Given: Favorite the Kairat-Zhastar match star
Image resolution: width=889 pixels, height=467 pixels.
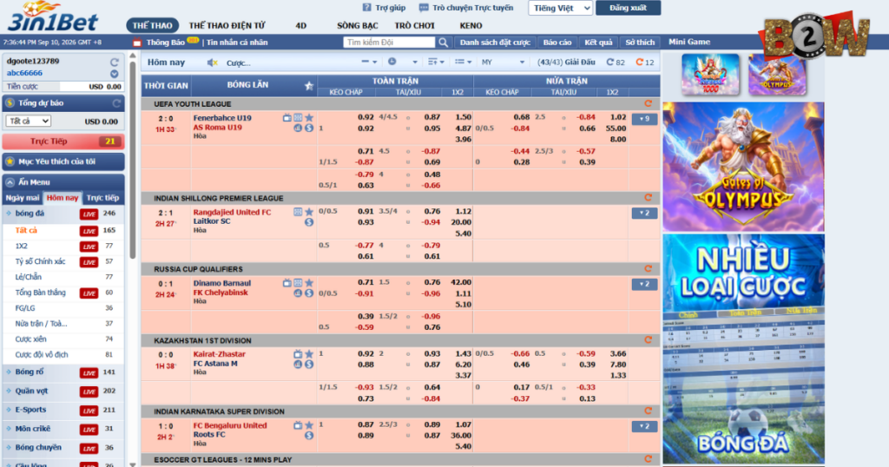Looking at the screenshot, I should pos(309,354).
